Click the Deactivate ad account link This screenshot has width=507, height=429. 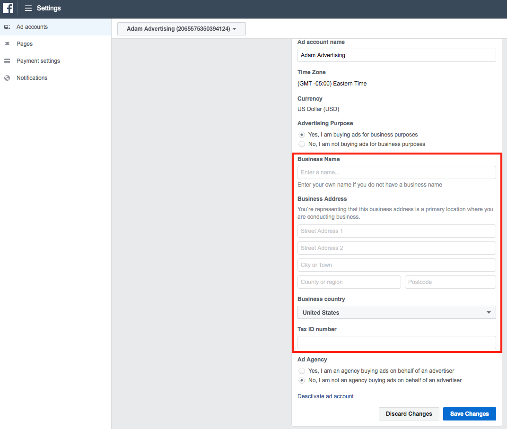[x=325, y=396]
